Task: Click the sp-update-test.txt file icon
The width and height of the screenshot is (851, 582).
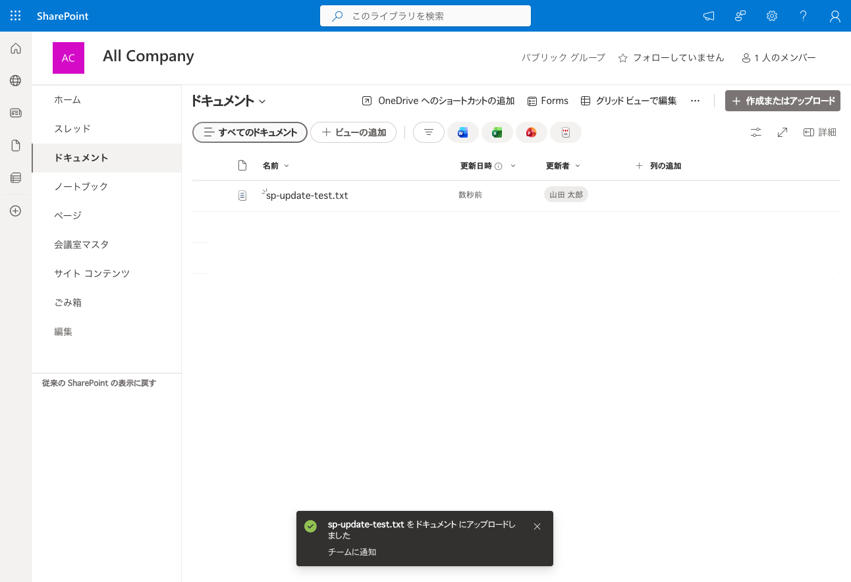Action: (242, 196)
